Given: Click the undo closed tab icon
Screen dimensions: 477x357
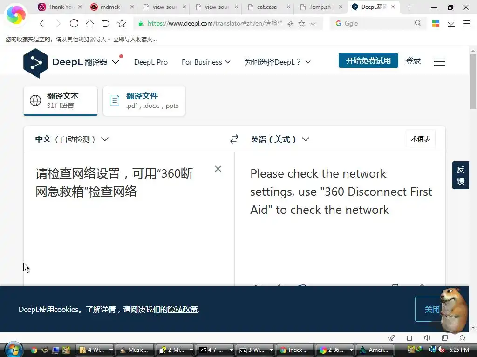Looking at the screenshot, I should coord(106,23).
